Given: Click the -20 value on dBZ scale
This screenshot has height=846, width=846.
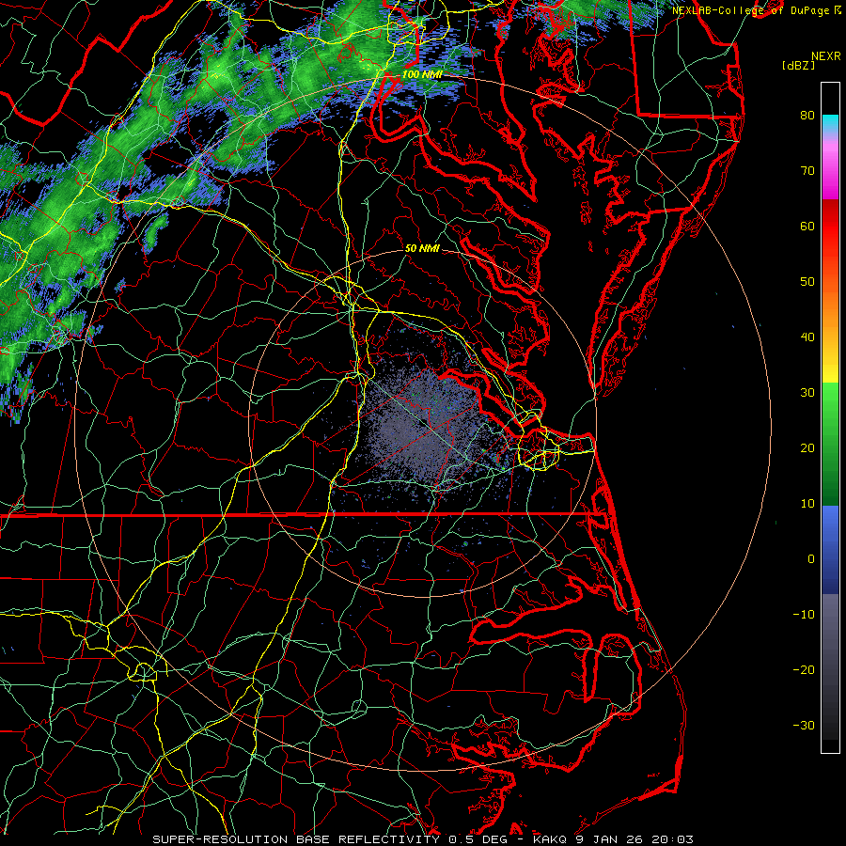Looking at the screenshot, I should [x=804, y=670].
